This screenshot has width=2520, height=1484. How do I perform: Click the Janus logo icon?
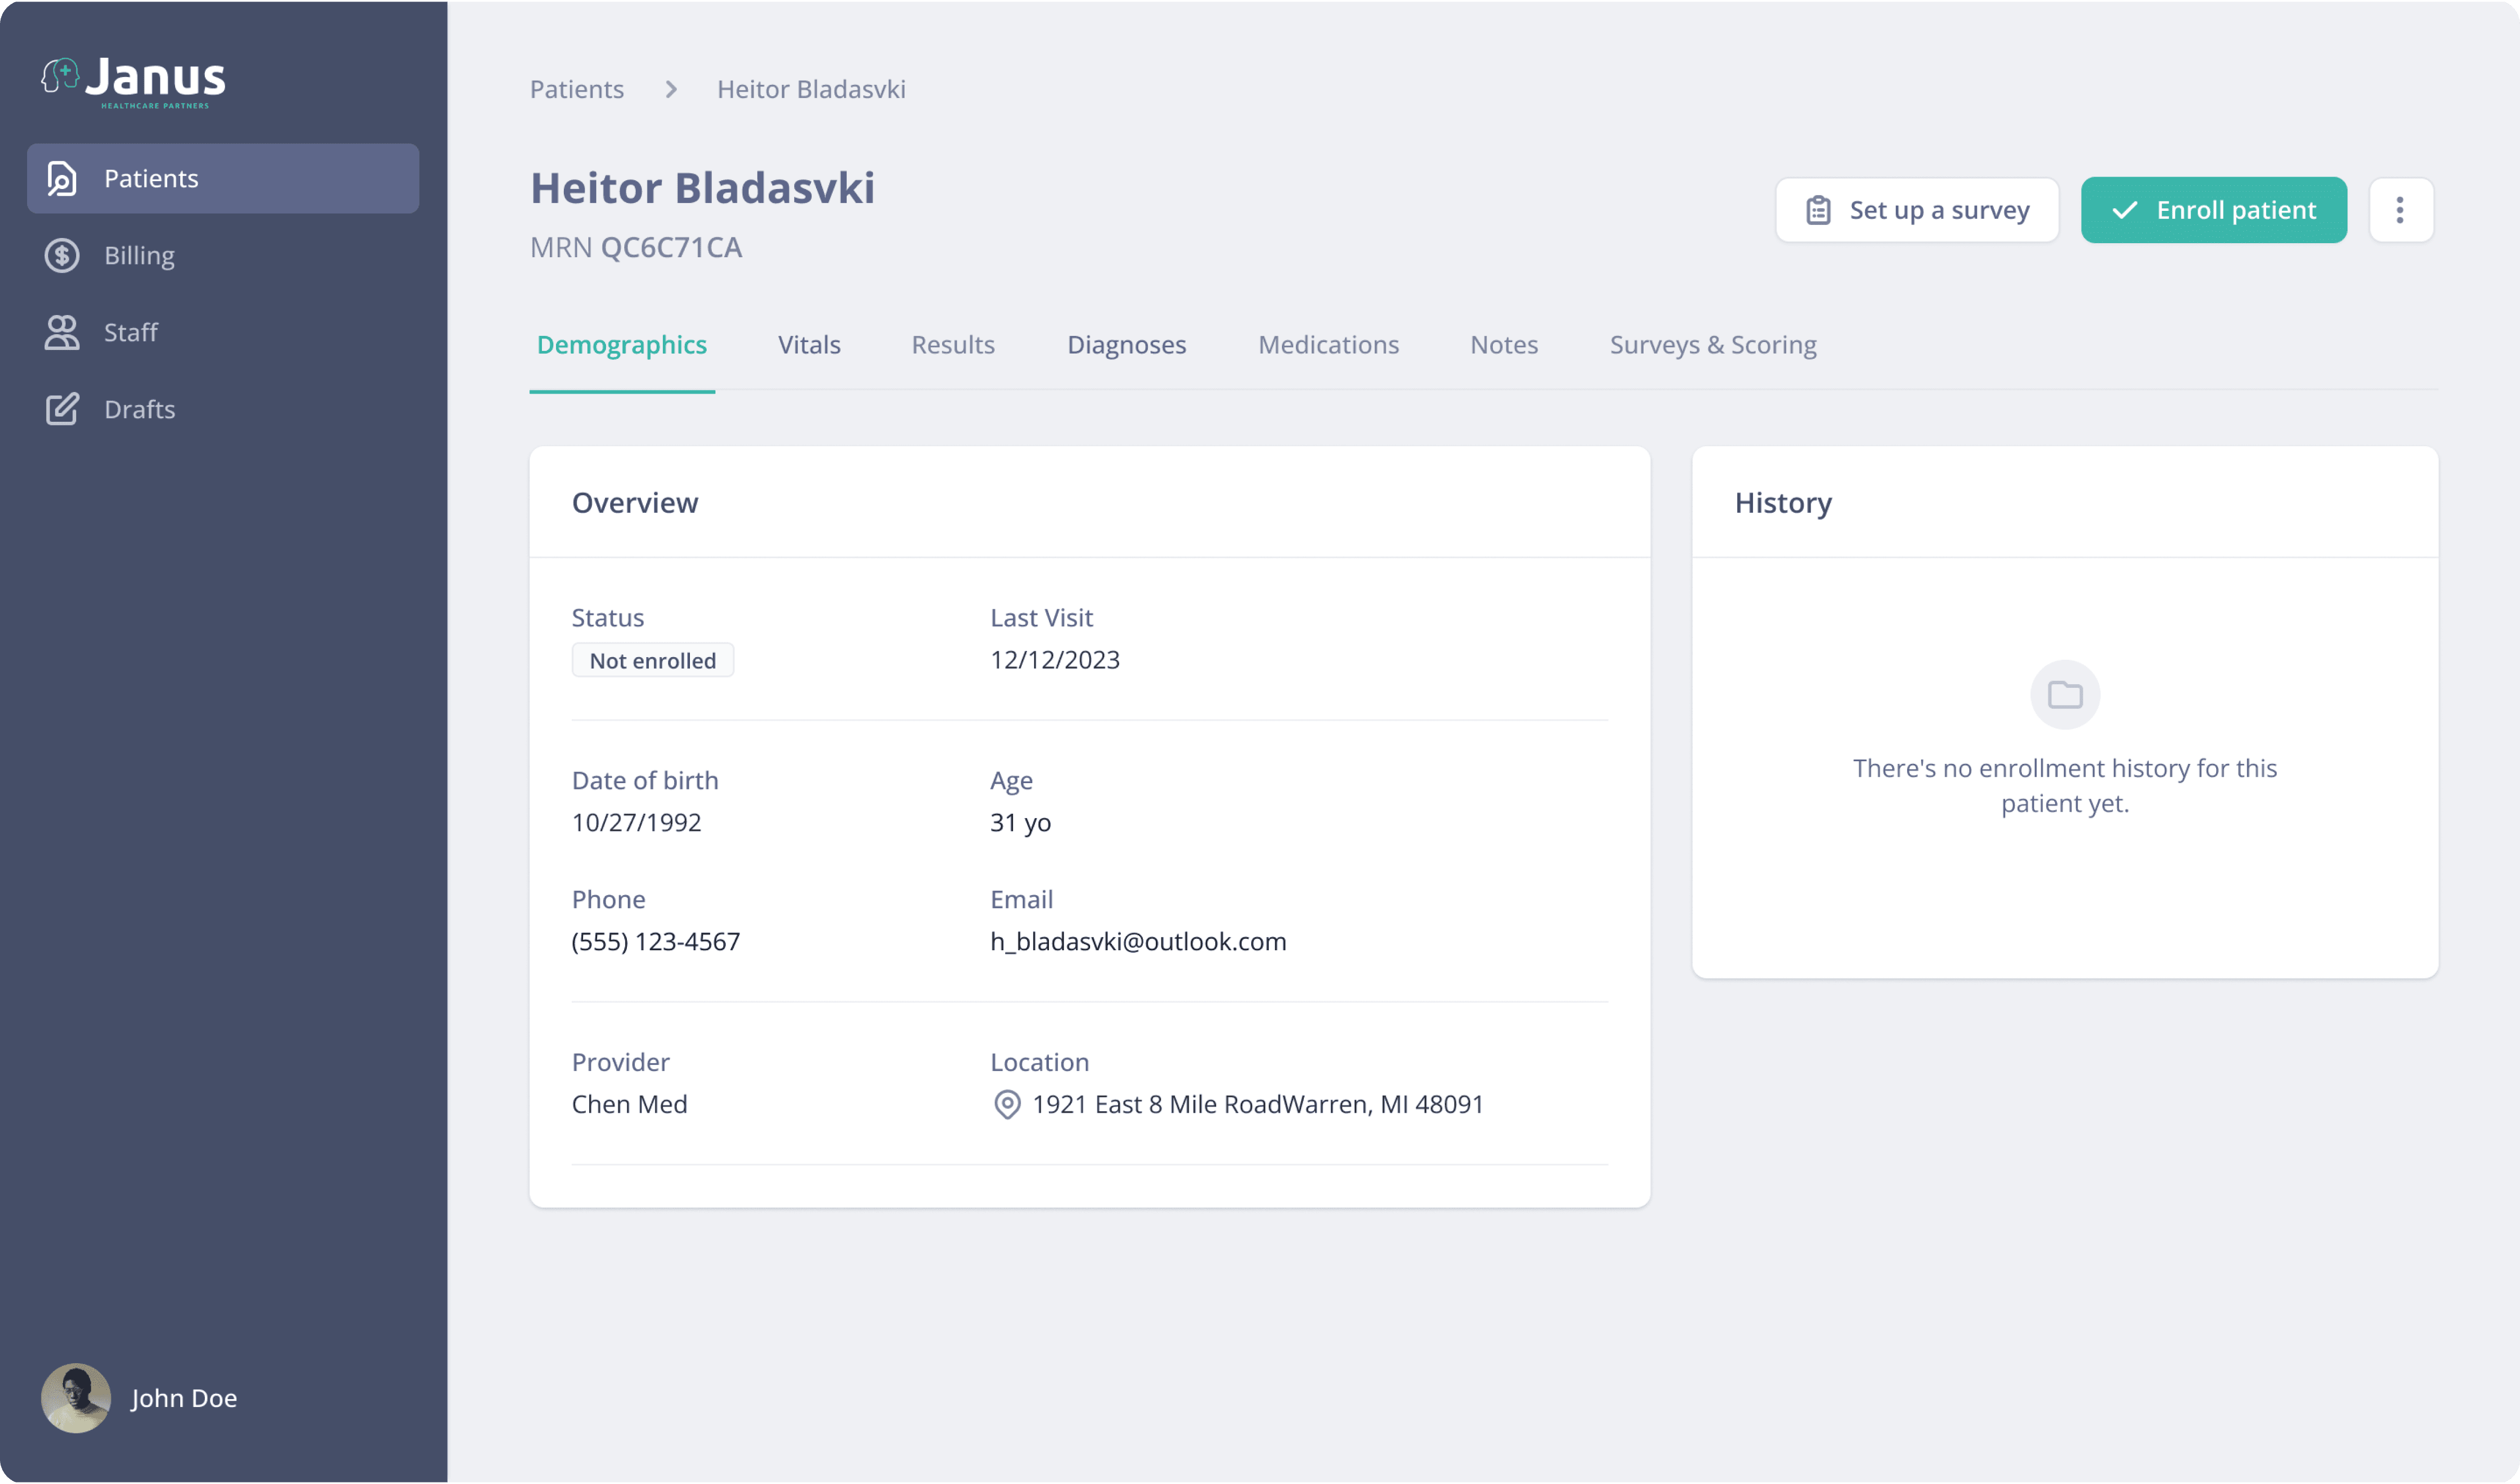pos(60,76)
